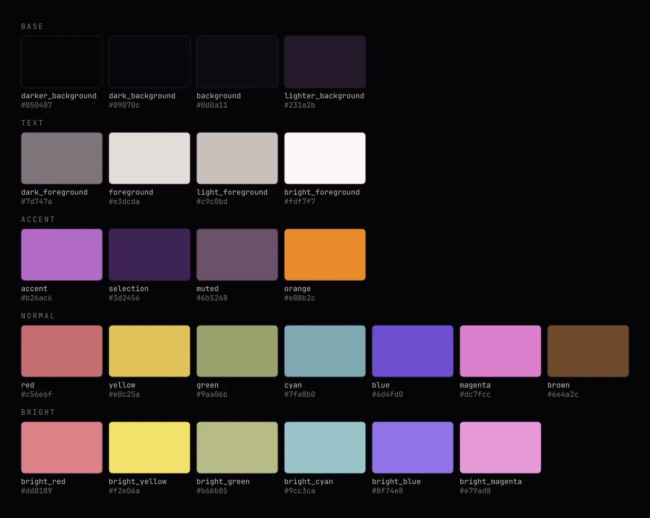Click hex code #dd8189
The image size is (650, 518).
(x=36, y=491)
